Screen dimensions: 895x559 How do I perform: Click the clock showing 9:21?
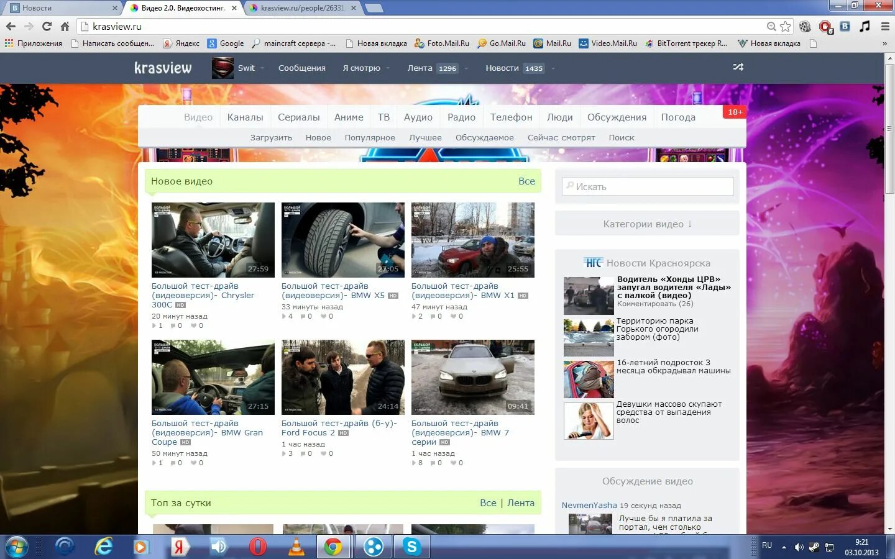(861, 542)
